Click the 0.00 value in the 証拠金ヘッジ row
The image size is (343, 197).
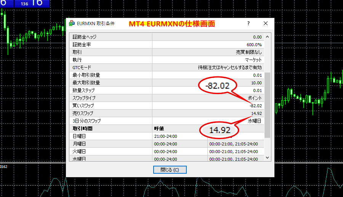click(x=257, y=37)
